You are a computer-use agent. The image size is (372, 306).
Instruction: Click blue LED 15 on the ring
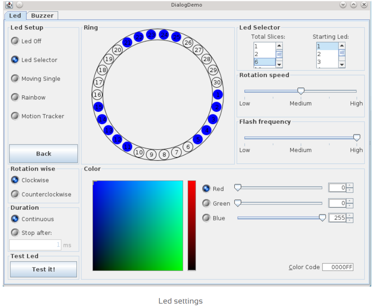tap(98, 107)
